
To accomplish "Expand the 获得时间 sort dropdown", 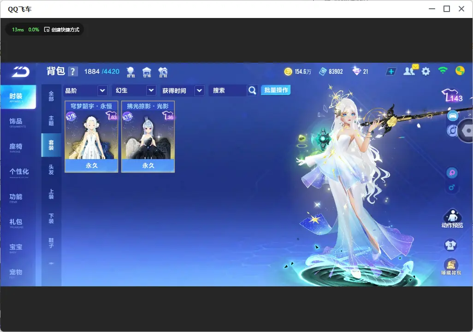I will point(200,90).
